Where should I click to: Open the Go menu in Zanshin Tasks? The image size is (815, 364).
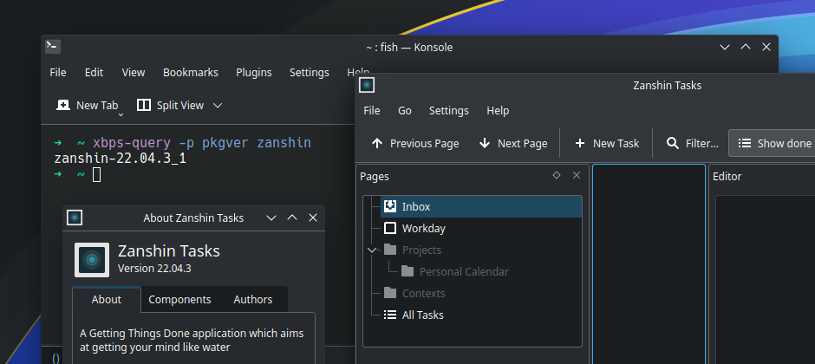405,111
